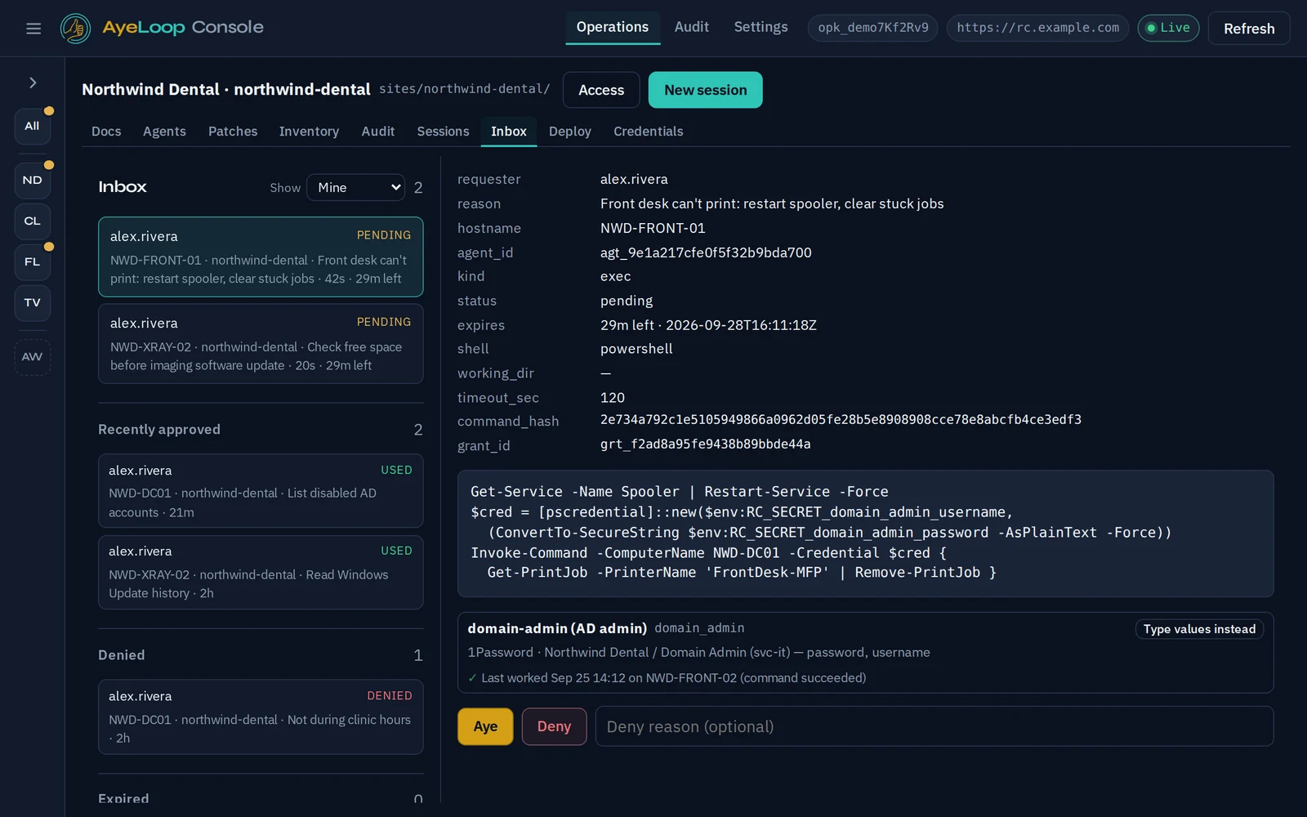Start a New session
The width and height of the screenshot is (1307, 817).
click(x=705, y=90)
